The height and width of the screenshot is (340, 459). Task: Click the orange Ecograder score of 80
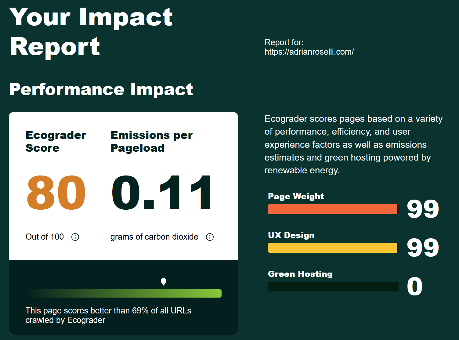coord(56,193)
